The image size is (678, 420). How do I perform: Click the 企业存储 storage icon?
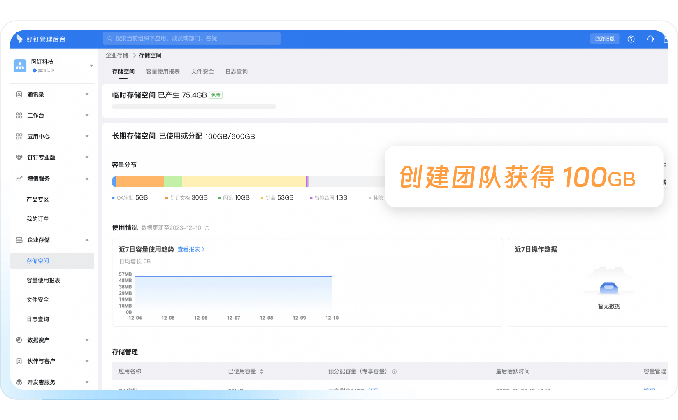coord(19,240)
